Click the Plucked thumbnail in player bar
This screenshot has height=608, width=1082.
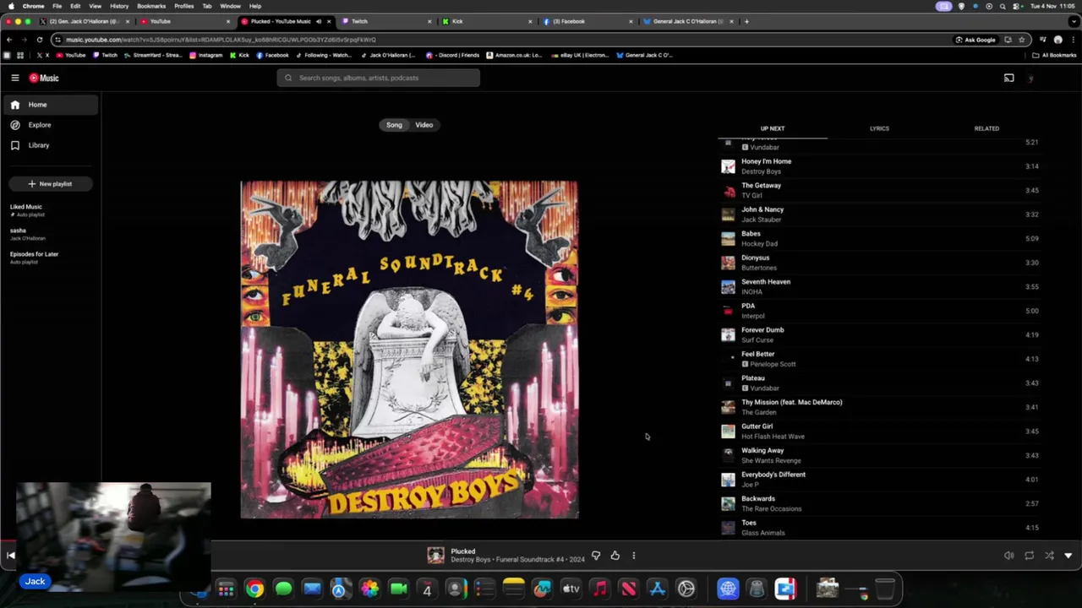point(435,556)
